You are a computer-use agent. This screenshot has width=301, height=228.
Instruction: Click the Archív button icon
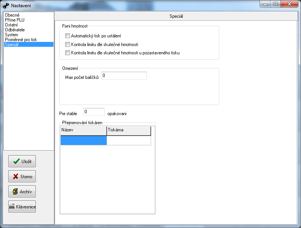pyautogui.click(x=15, y=191)
